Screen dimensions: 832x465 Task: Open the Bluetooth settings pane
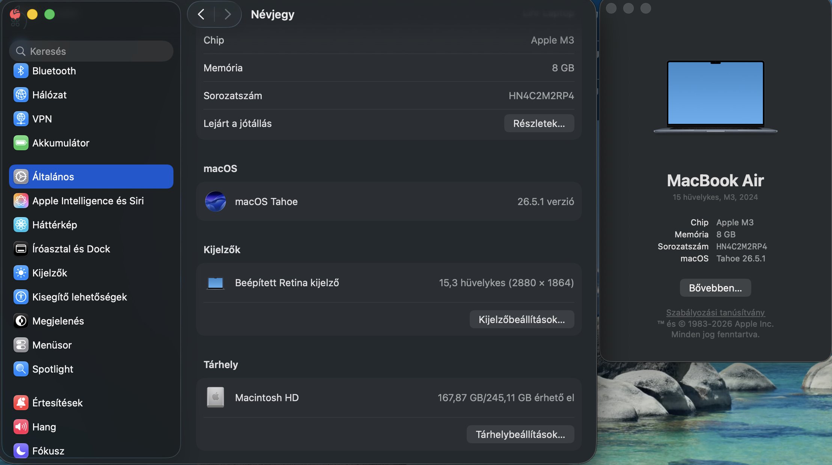[x=91, y=71]
